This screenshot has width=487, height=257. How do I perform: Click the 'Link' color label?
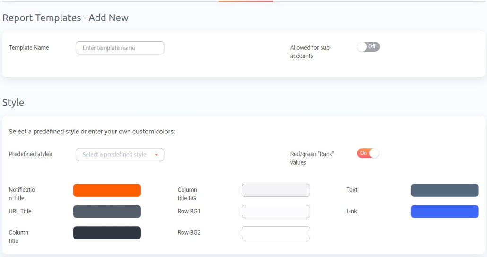click(352, 211)
